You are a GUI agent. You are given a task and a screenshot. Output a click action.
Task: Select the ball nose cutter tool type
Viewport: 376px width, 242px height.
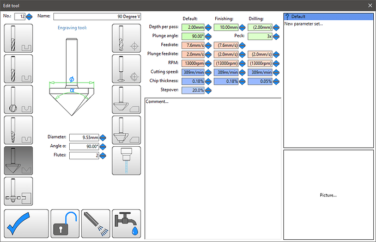(19, 100)
